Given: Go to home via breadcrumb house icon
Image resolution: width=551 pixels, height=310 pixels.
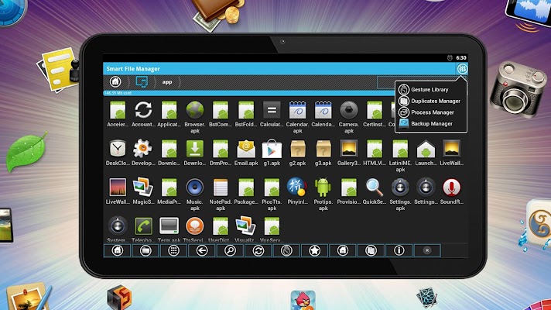Looking at the screenshot, I should [x=115, y=82].
